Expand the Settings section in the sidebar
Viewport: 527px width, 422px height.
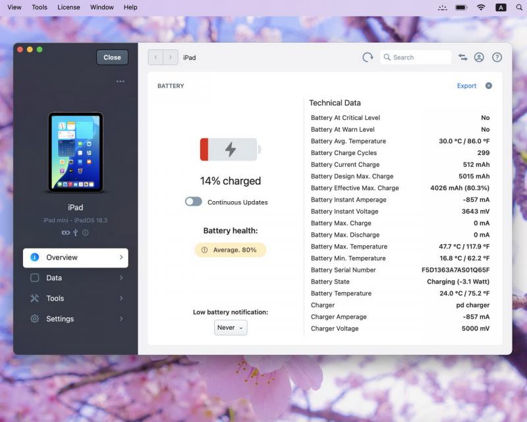pos(76,319)
